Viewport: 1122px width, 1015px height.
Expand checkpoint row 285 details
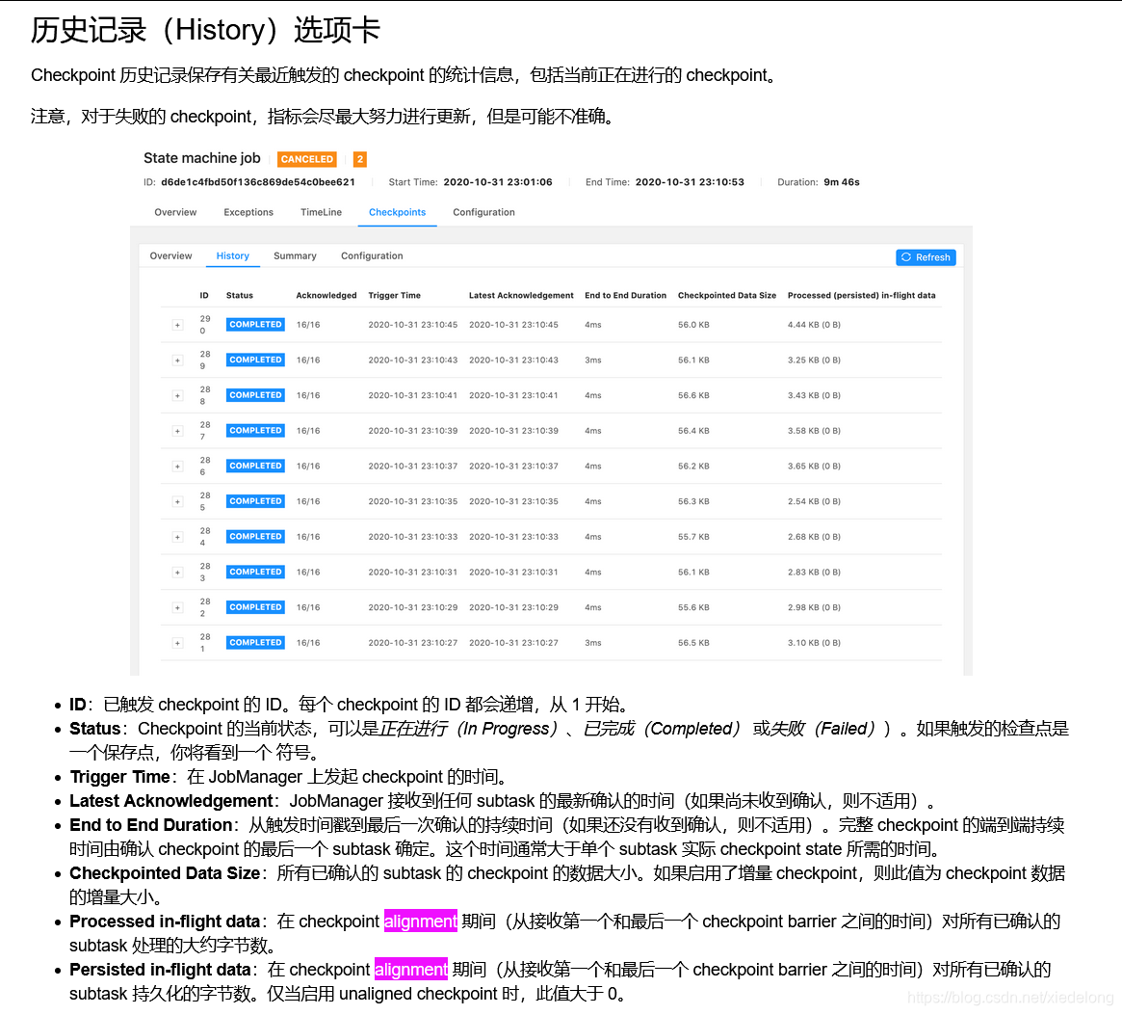[177, 501]
